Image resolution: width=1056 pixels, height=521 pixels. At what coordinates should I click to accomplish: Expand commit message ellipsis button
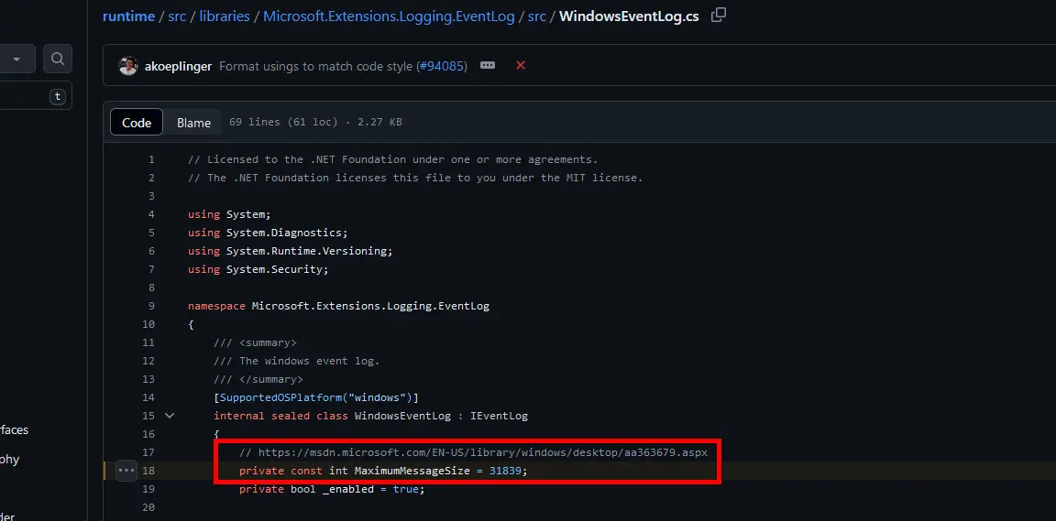[488, 65]
